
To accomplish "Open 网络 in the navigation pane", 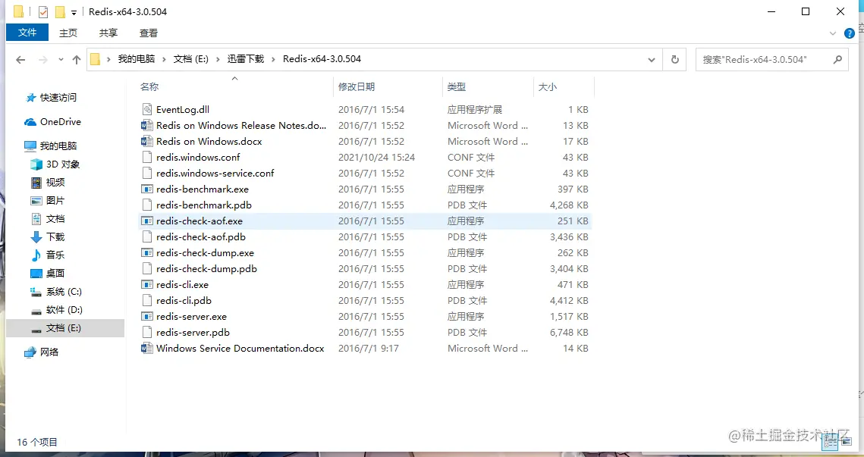I will [42, 352].
